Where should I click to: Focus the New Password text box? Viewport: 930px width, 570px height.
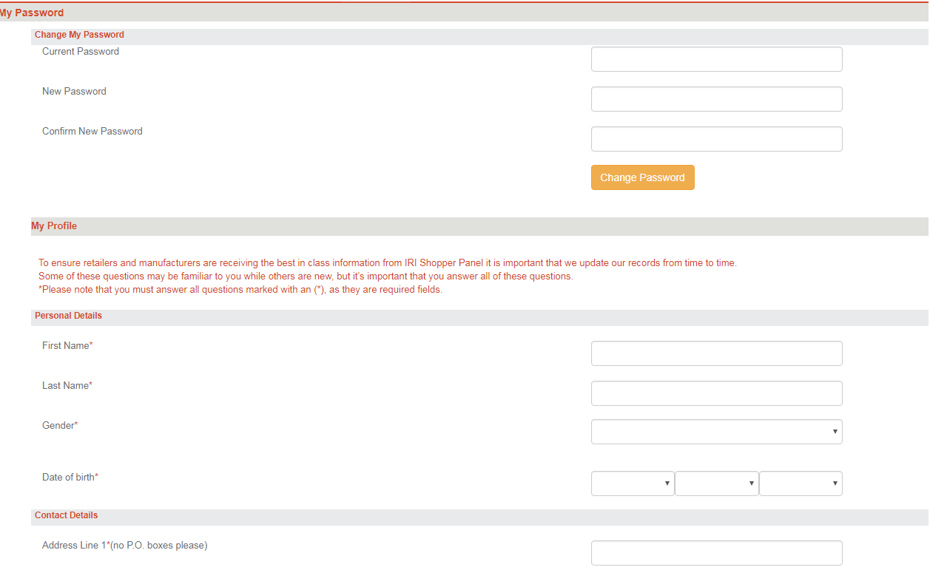click(716, 99)
